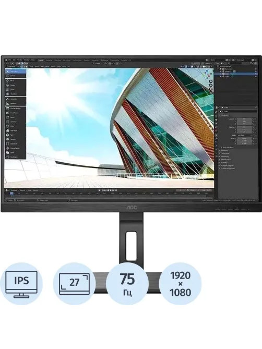Click the timeline End frame field
Image resolution: width=262 pixels, height=349 pixels.
(207, 190)
